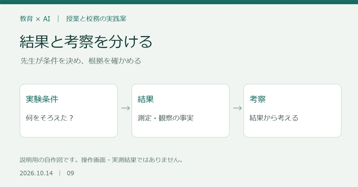The width and height of the screenshot is (358, 187).
Task: Select the date "2026.10.14"
Action: [x=36, y=173]
